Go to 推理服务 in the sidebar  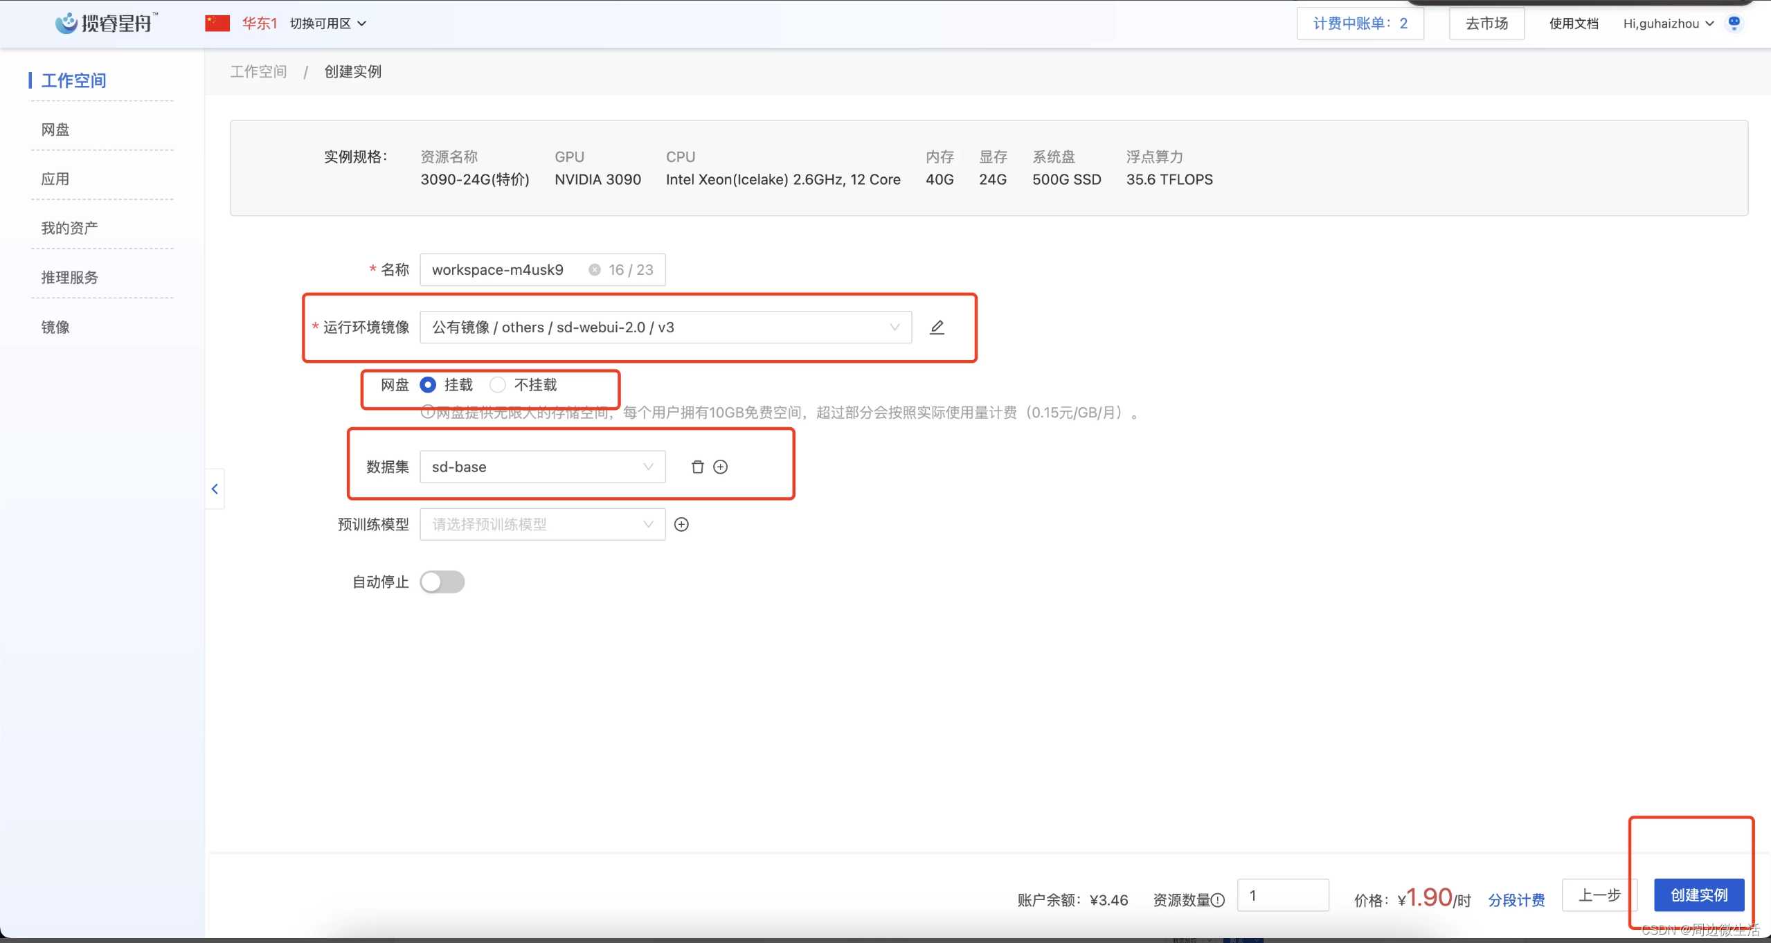(69, 277)
